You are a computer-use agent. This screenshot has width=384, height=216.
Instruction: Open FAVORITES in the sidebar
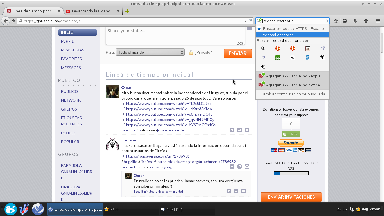pyautogui.click(x=71, y=59)
